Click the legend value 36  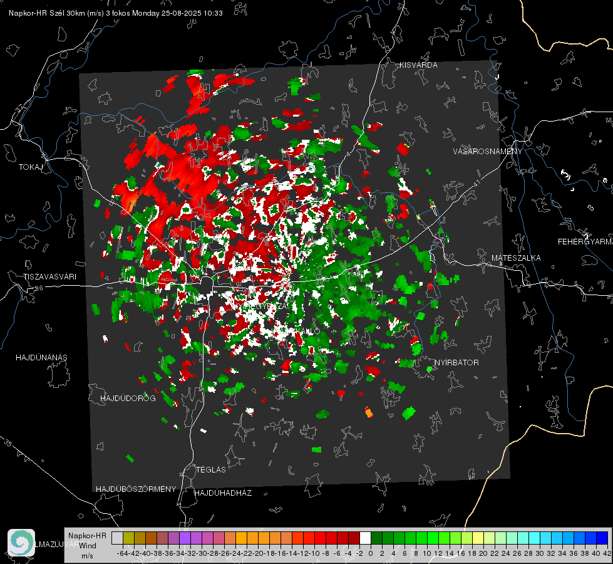pyautogui.click(x=573, y=553)
